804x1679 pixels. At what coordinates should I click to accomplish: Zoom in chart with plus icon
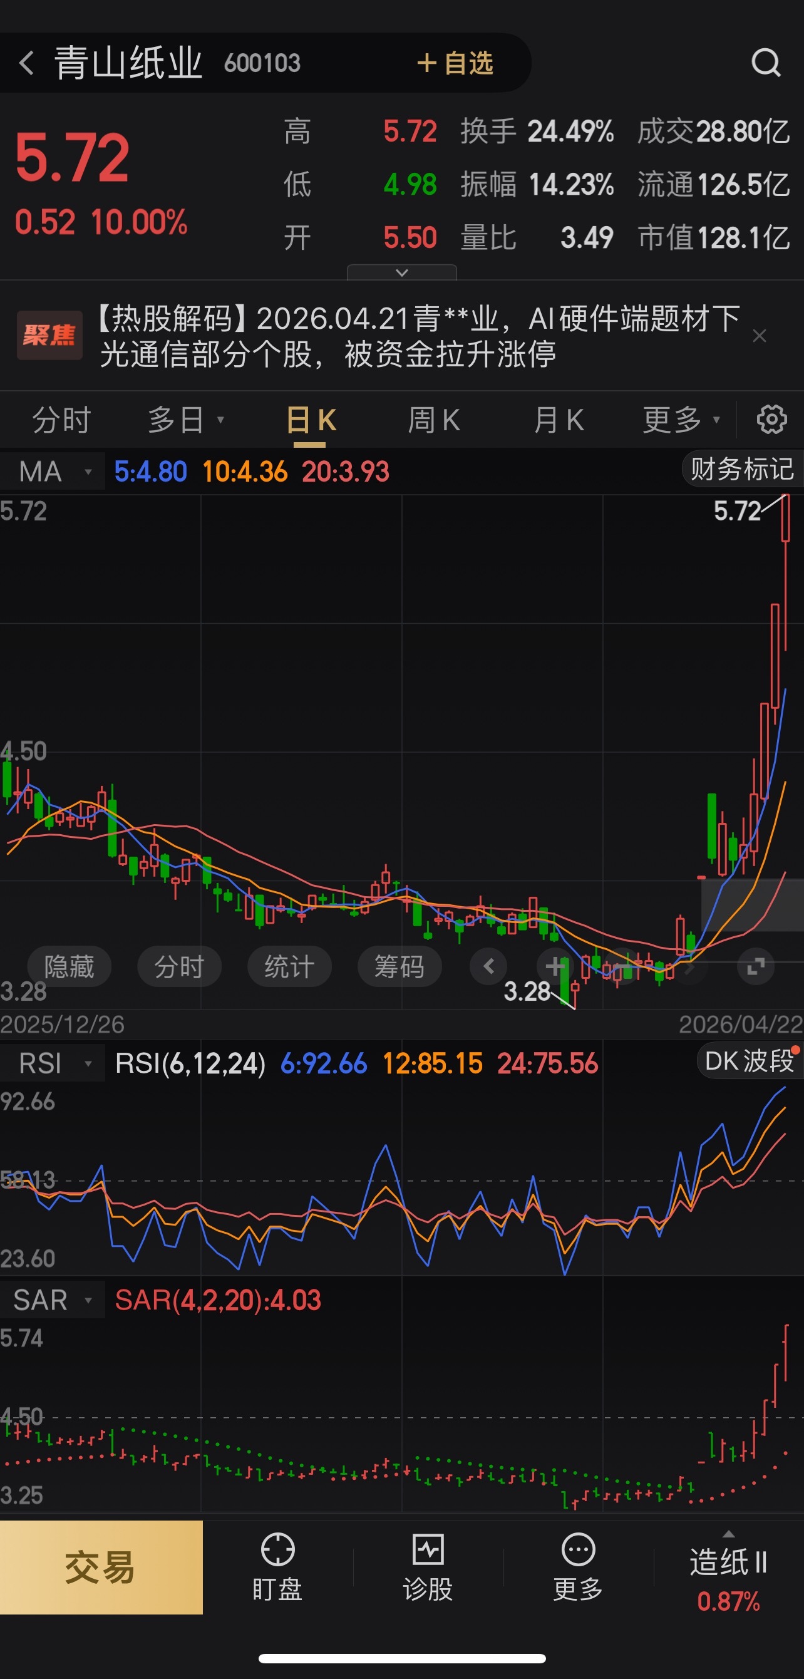(x=555, y=966)
